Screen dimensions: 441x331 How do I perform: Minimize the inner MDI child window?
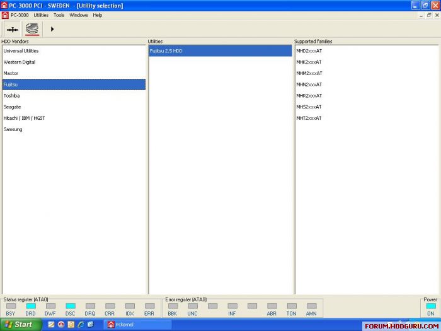(x=421, y=15)
